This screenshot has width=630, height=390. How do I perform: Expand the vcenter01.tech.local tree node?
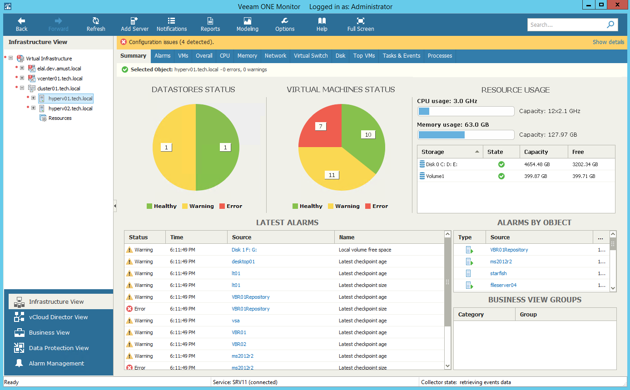click(22, 79)
